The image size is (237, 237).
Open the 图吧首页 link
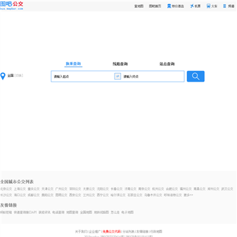pyautogui.click(x=155, y=6)
